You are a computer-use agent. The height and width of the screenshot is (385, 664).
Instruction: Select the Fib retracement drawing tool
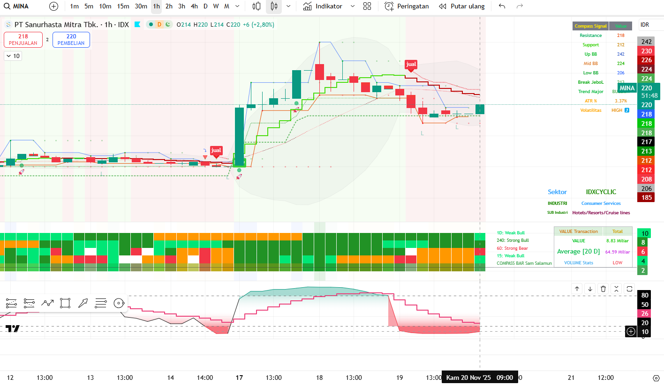[12, 303]
